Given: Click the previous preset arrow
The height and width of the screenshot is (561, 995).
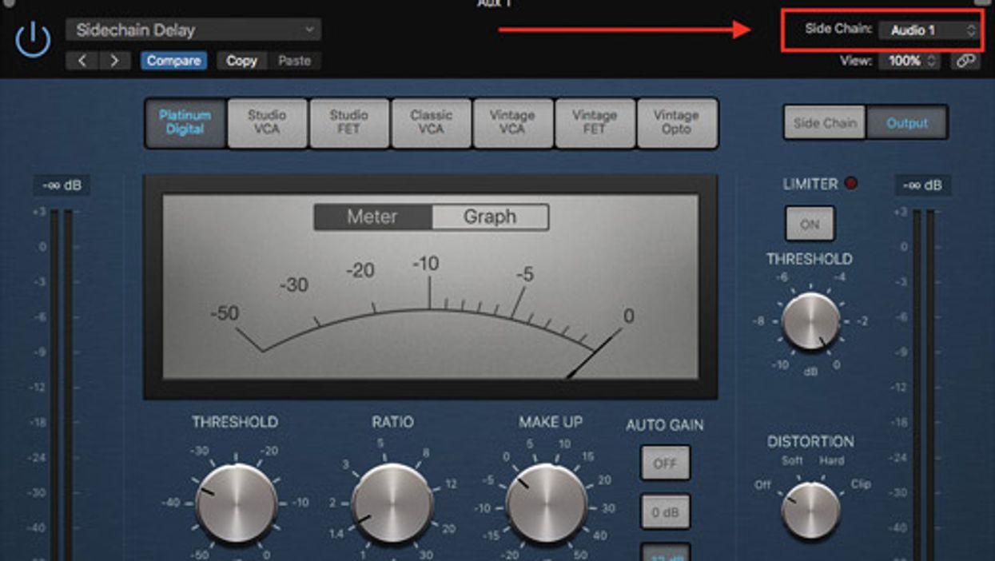Looking at the screenshot, I should [x=82, y=61].
